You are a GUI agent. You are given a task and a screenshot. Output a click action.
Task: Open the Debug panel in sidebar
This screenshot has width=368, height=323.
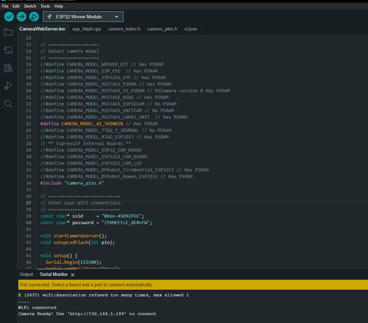pos(8,86)
